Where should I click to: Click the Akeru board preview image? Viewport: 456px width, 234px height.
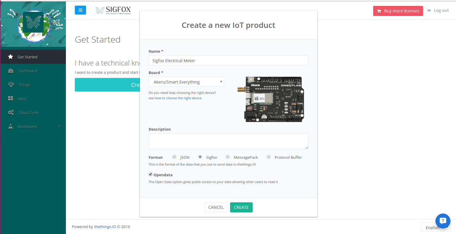pos(270,99)
